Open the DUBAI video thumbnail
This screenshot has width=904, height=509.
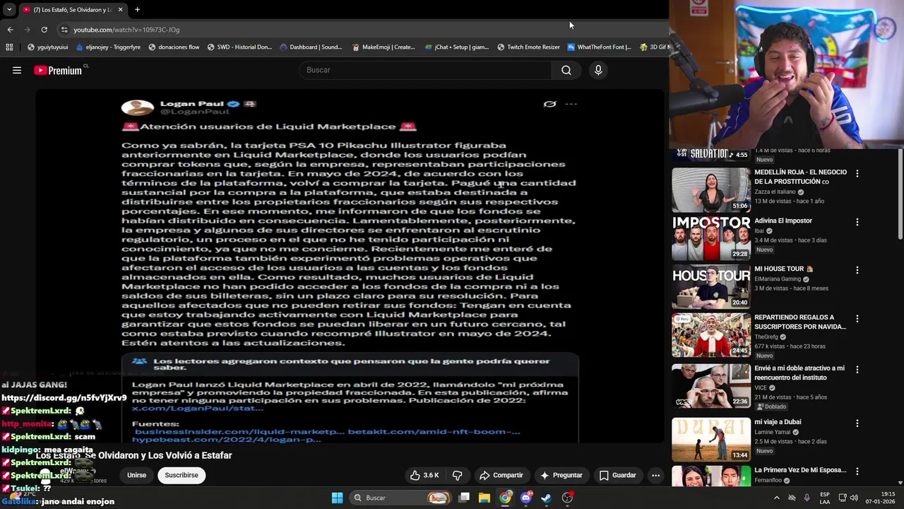pyautogui.click(x=711, y=439)
